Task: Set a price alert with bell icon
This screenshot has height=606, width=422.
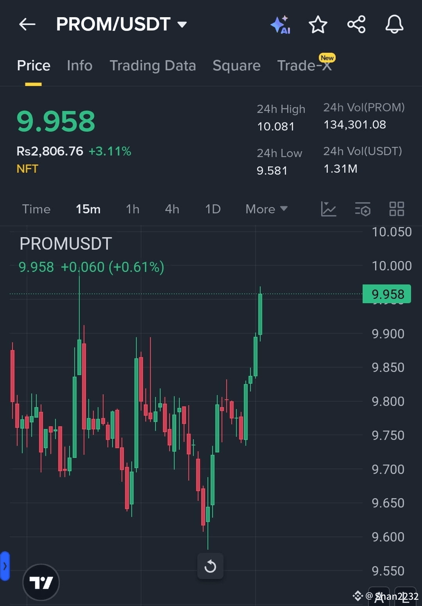Action: (x=394, y=25)
